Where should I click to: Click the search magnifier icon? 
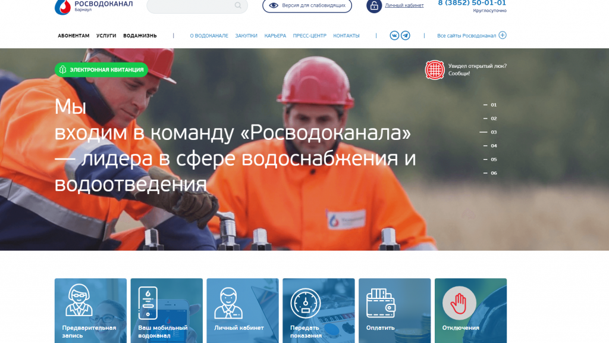coord(238,5)
